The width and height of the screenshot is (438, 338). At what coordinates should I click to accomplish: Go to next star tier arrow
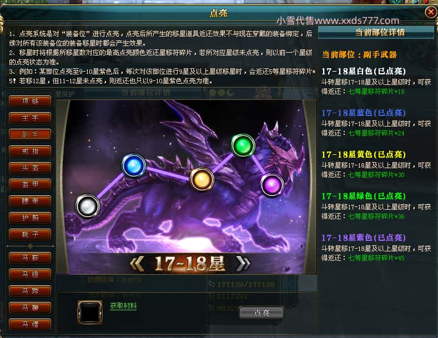pos(243,264)
